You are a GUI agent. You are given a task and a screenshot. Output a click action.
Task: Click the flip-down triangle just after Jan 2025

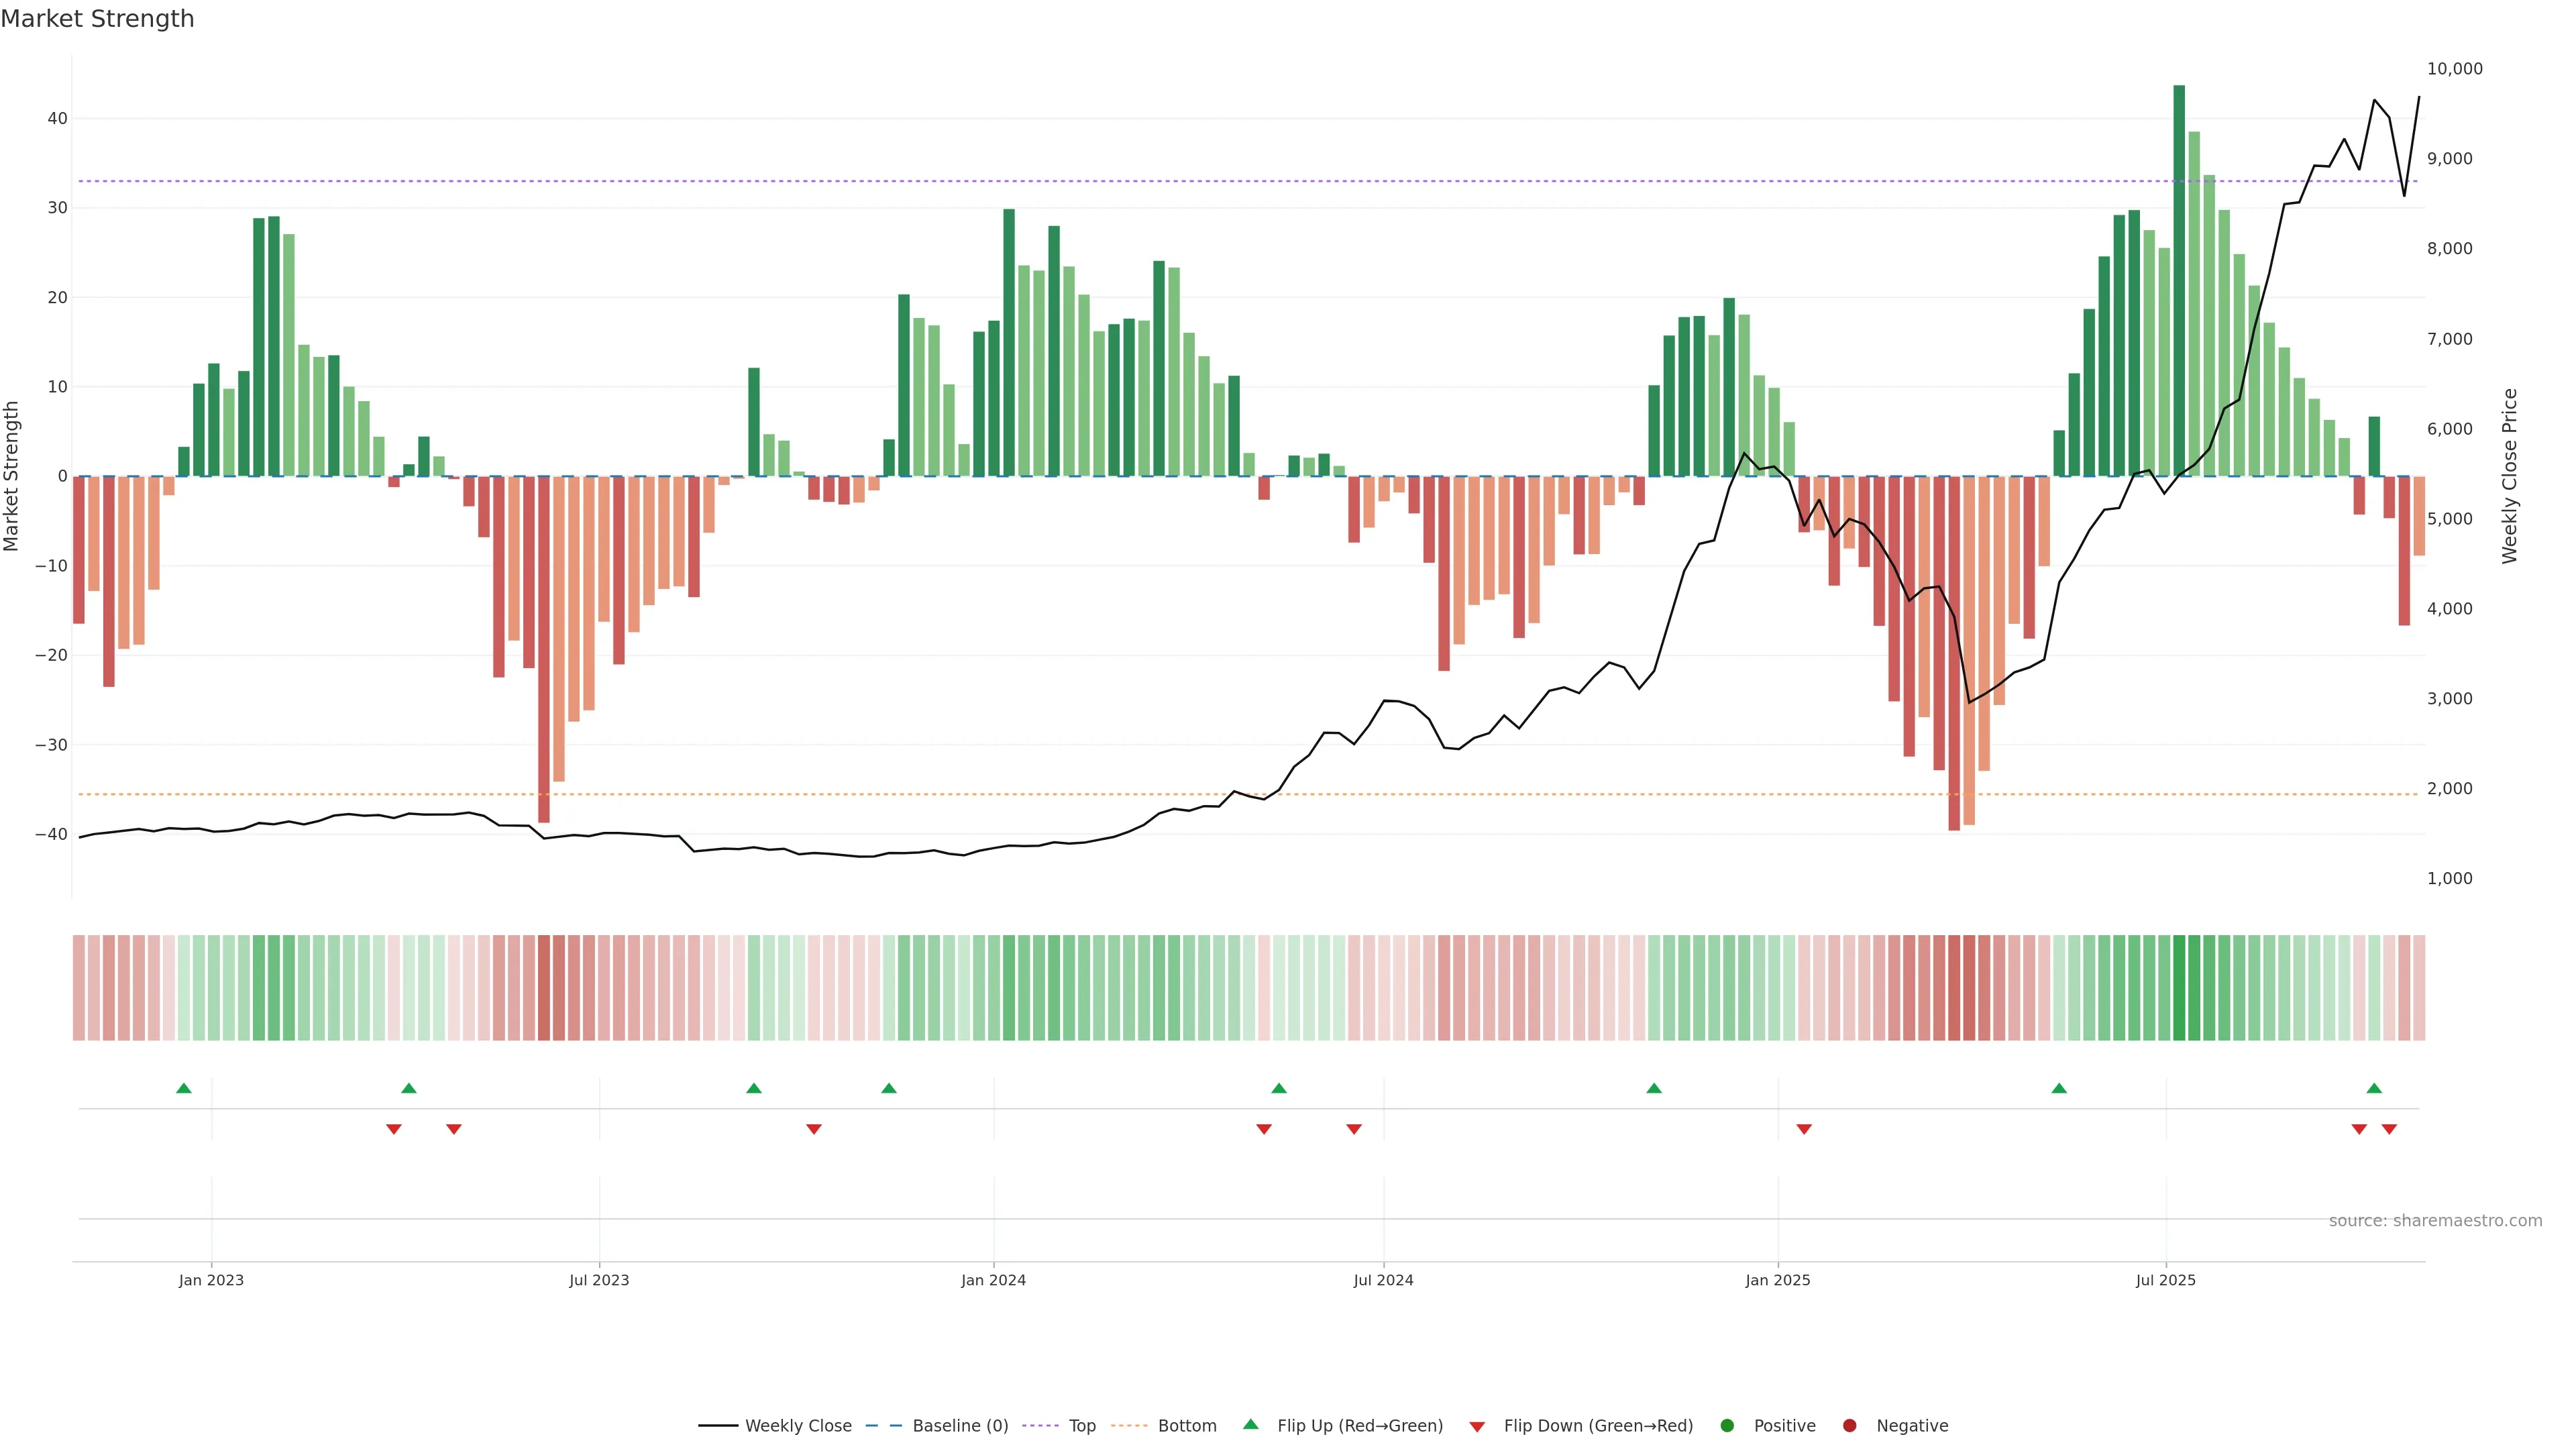[x=1804, y=1129]
